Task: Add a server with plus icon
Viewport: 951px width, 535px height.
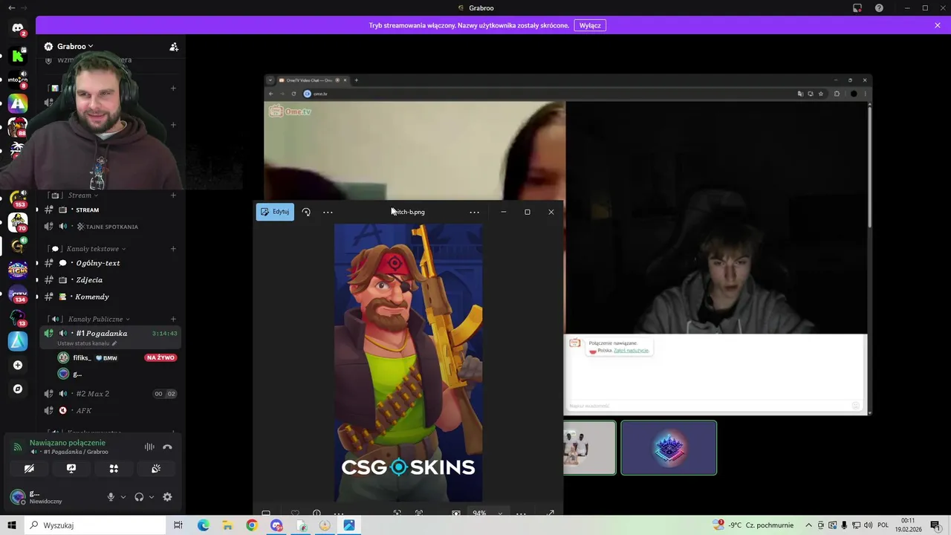Action: [x=18, y=365]
